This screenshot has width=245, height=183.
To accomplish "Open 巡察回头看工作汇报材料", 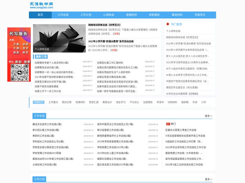I will pyautogui.click(x=110, y=63).
